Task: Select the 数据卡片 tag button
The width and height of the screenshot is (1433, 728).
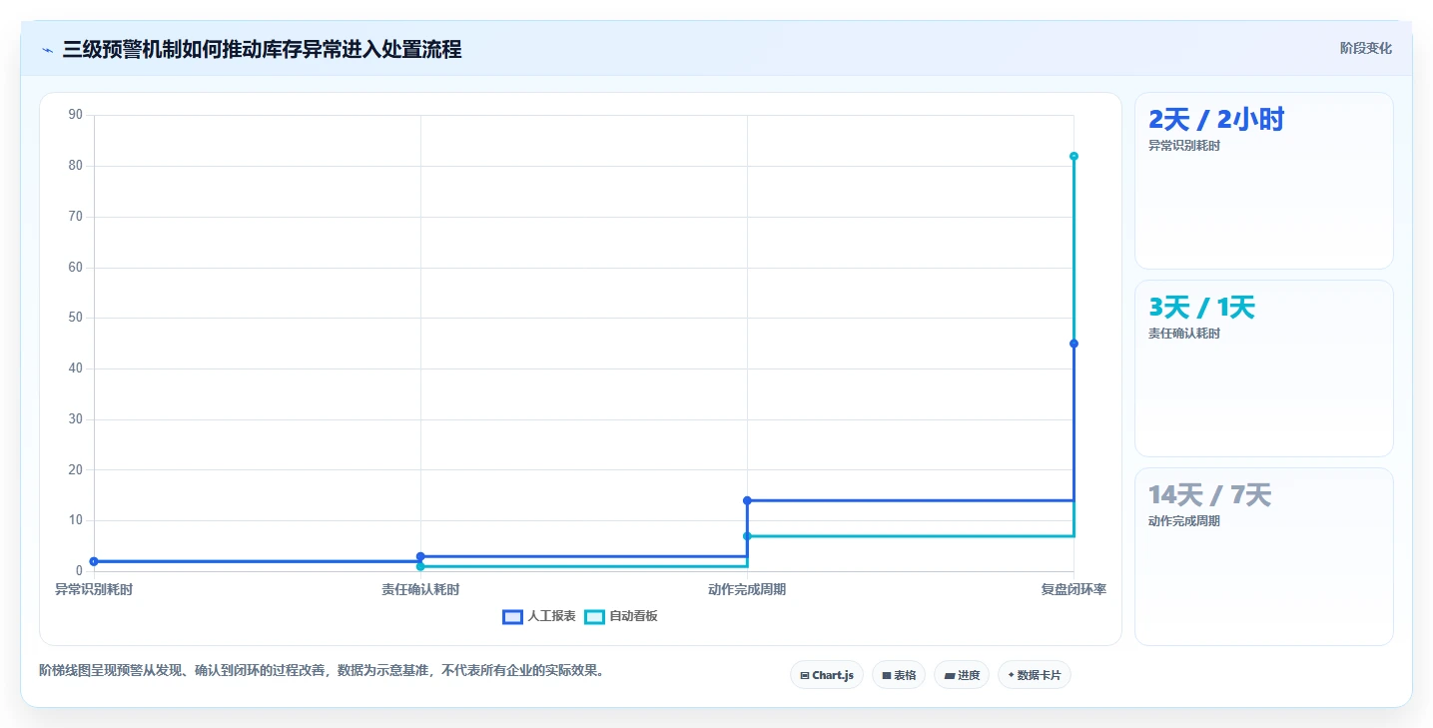Action: 1035,675
